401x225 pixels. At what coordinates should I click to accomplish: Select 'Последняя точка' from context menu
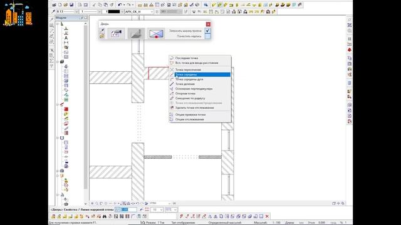pos(200,58)
